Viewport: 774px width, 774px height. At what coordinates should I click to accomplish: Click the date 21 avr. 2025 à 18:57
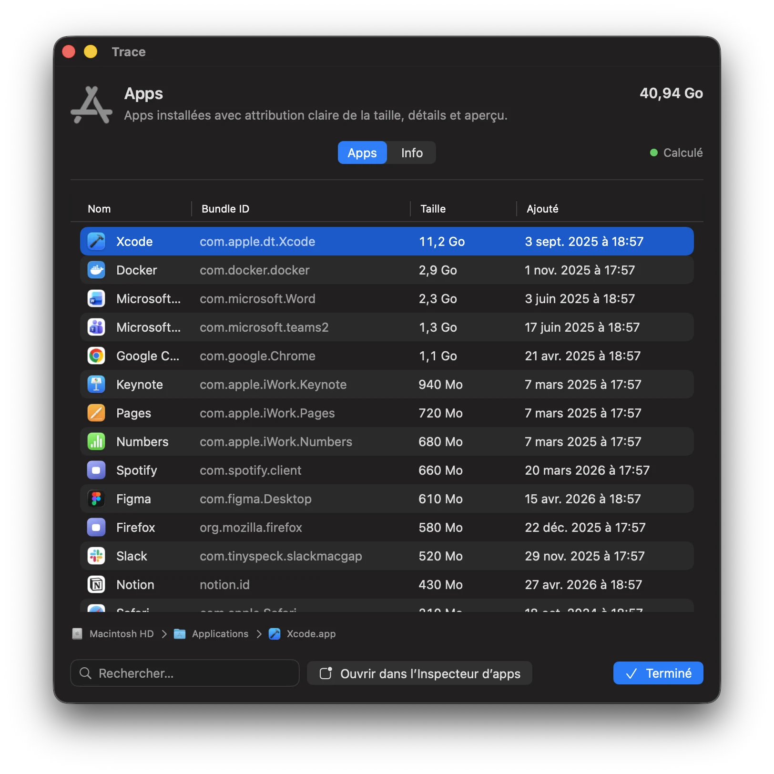point(582,356)
